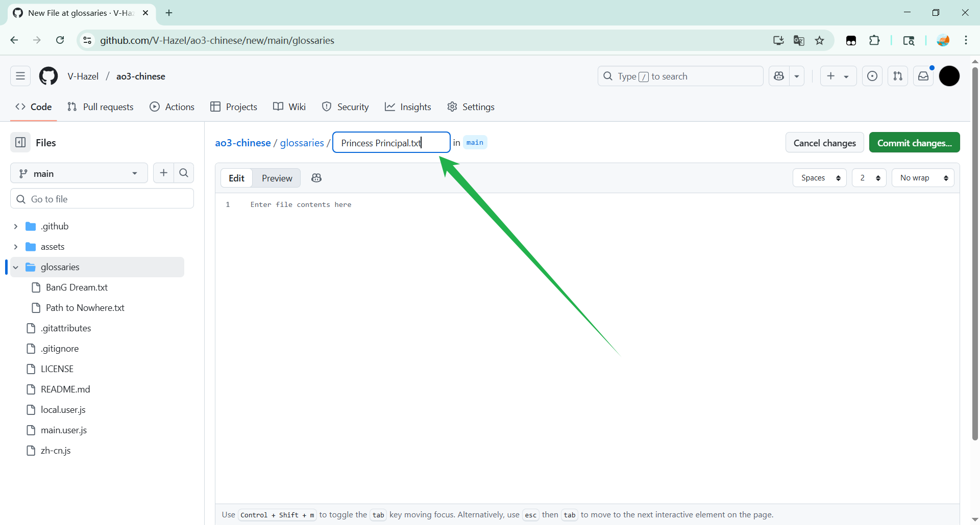Click the issues icon in header
Screen dimensions: 980x525
872,76
